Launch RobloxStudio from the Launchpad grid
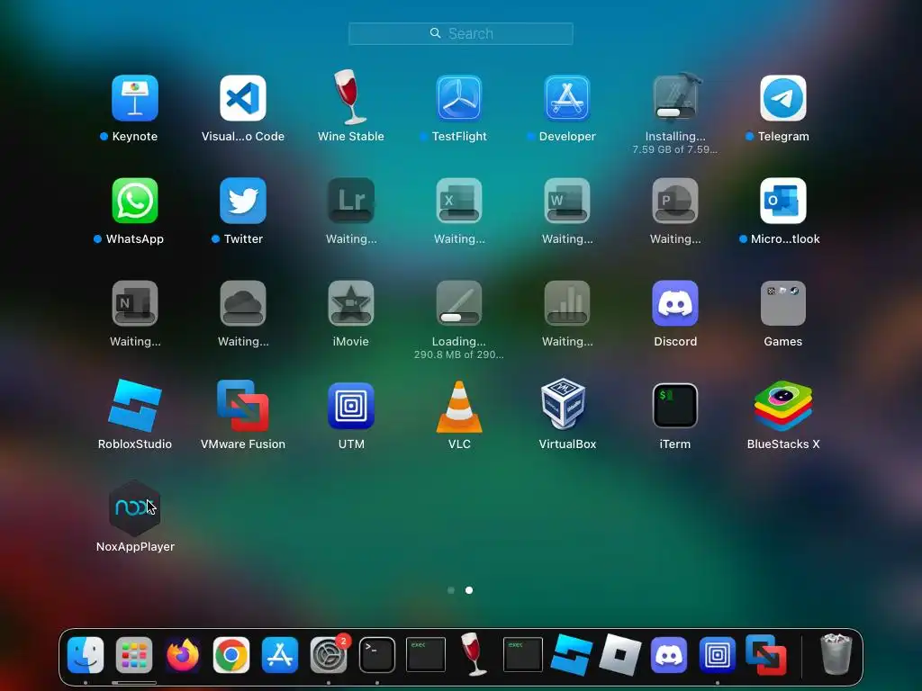Viewport: 922px width, 691px height. [x=135, y=406]
